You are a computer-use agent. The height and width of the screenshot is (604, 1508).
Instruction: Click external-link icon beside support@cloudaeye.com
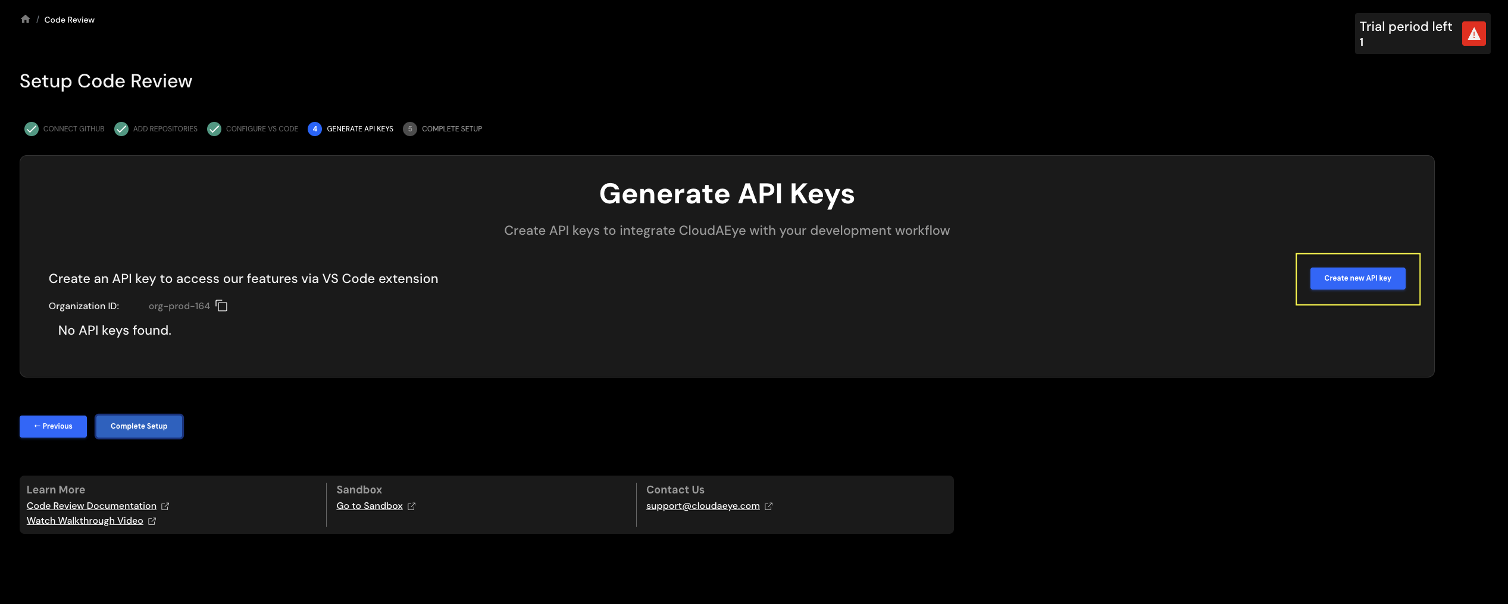[769, 507]
